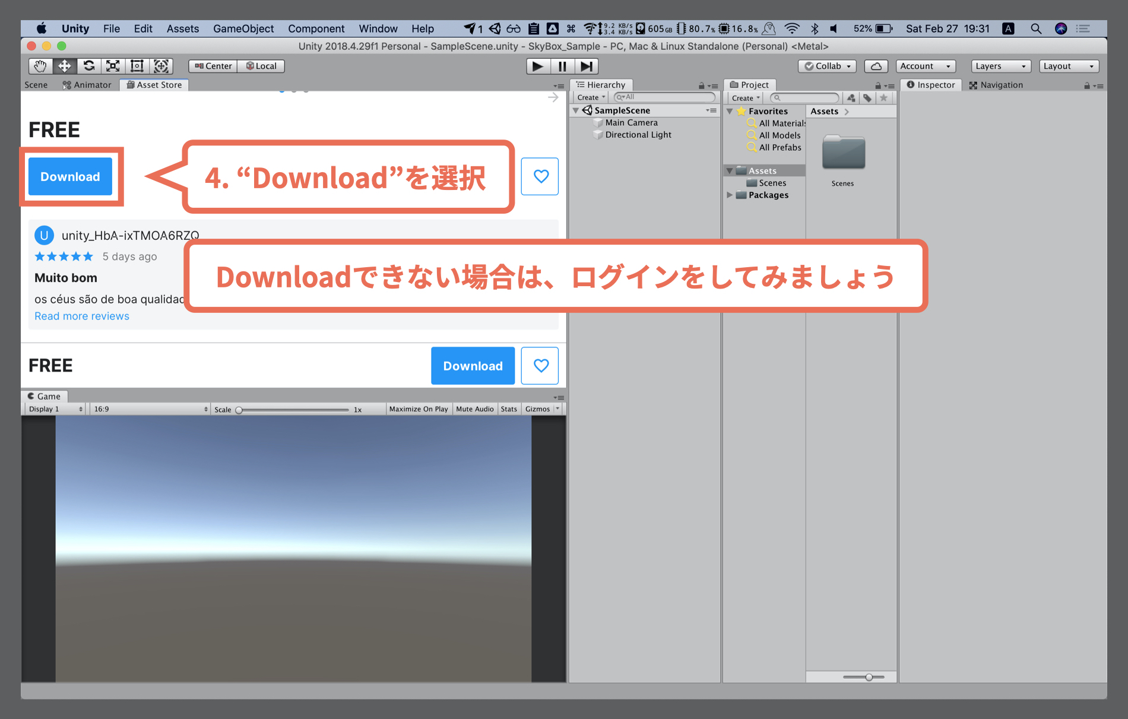The height and width of the screenshot is (719, 1128).
Task: Toggle Maximize On Play
Action: coord(419,409)
